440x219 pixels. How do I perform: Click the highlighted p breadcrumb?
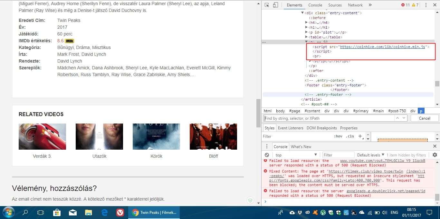point(421,111)
